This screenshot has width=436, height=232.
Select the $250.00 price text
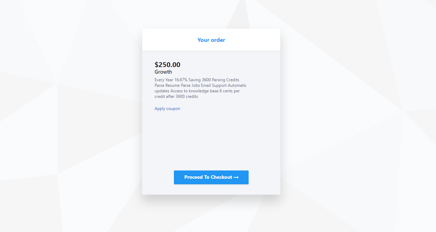pyautogui.click(x=167, y=65)
